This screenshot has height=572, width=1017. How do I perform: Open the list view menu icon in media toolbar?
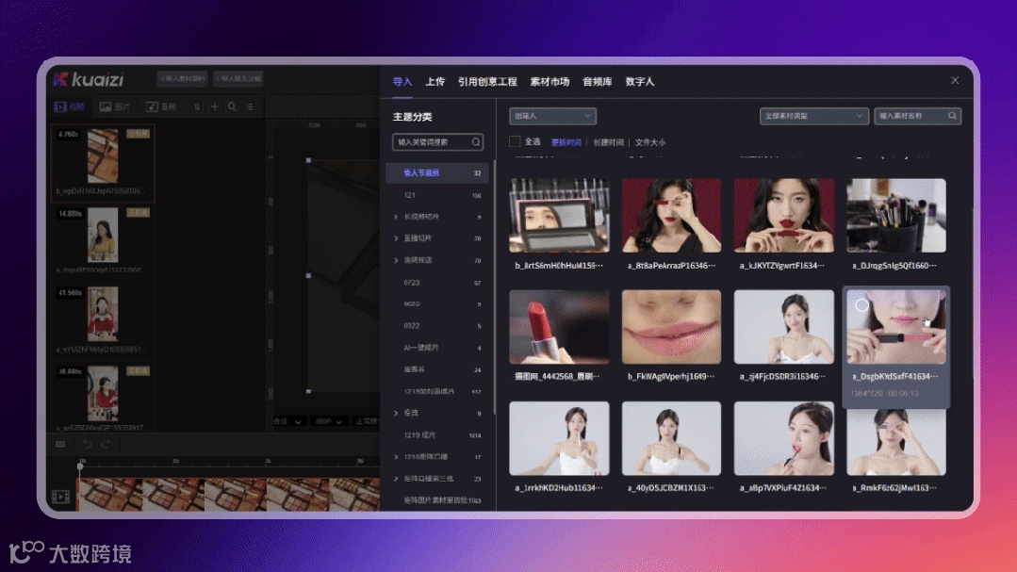coord(250,107)
